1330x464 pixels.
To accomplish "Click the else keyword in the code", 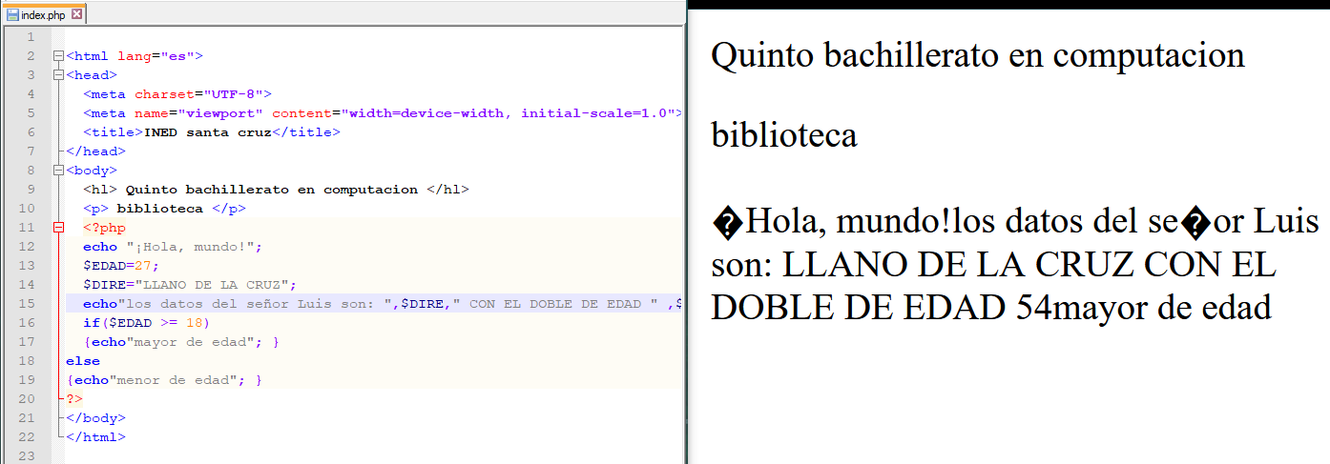I will tap(83, 361).
